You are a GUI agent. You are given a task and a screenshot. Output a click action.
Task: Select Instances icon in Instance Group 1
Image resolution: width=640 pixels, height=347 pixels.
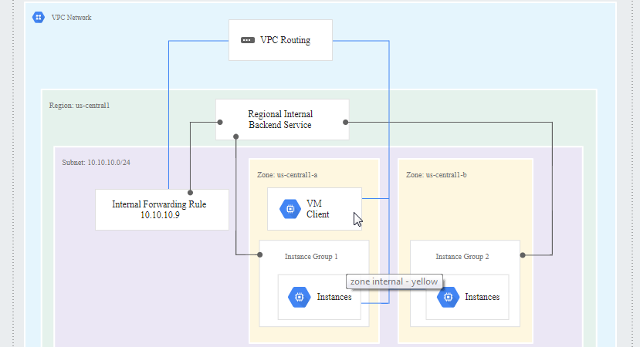click(x=300, y=297)
